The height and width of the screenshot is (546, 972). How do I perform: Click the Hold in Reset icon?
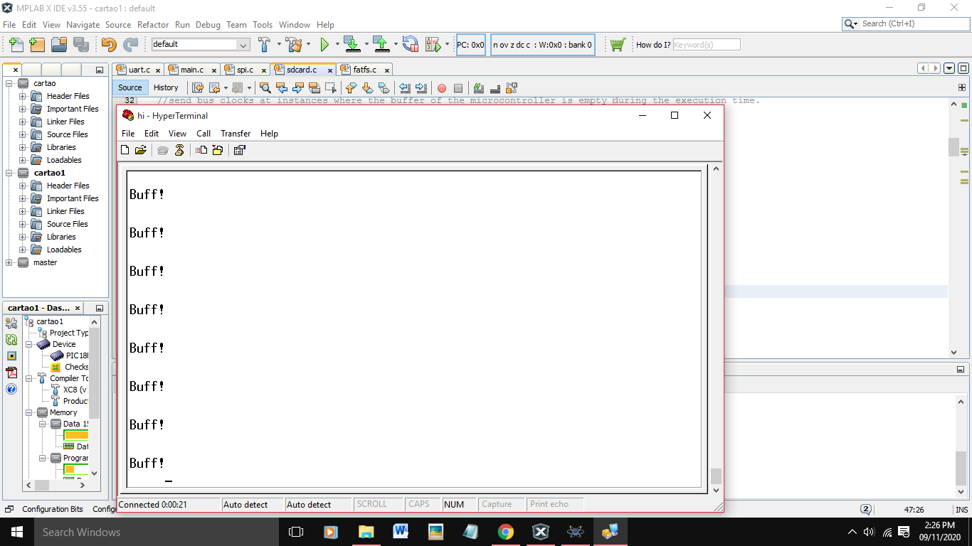(411, 44)
